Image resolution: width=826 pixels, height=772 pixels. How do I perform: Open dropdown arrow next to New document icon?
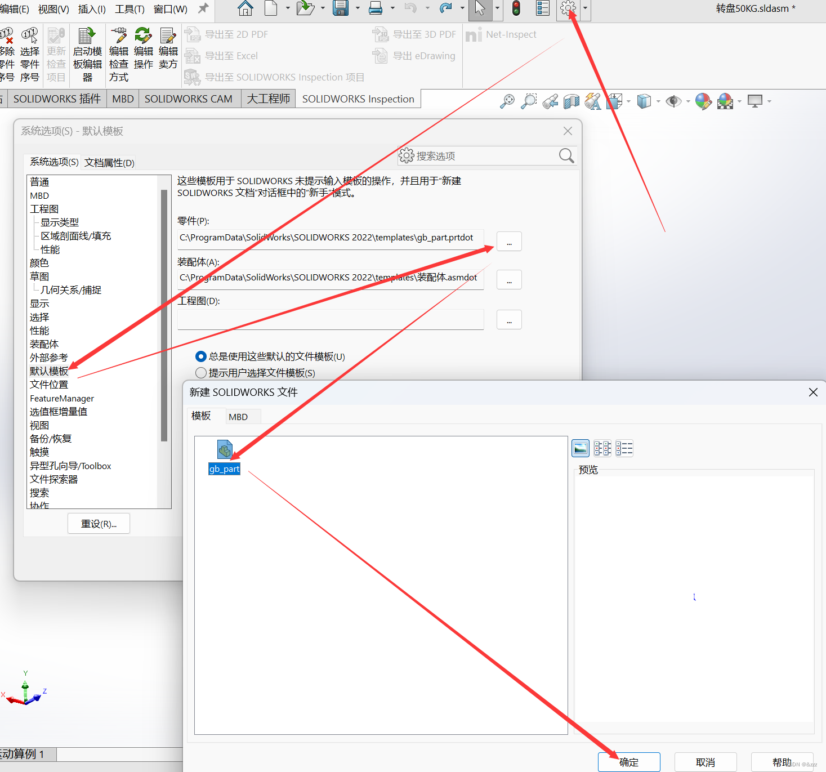click(x=288, y=8)
